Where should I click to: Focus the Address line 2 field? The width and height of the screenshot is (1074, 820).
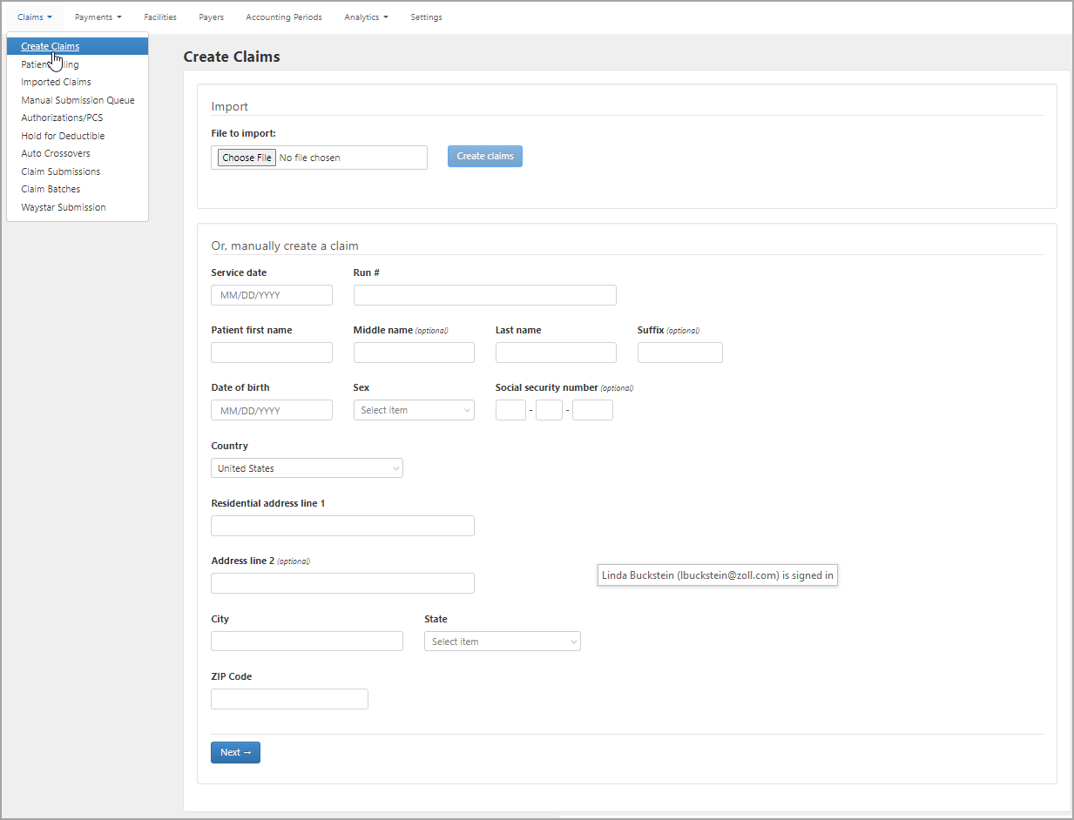click(342, 583)
